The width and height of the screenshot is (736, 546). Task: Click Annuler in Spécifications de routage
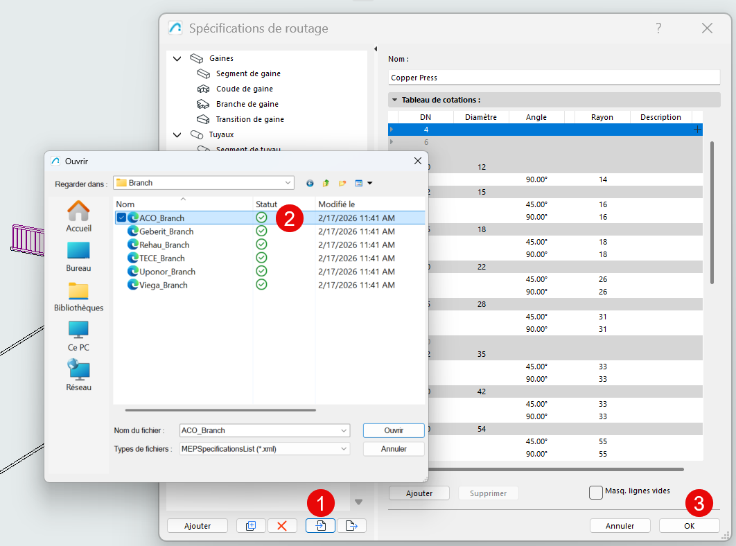pos(620,526)
